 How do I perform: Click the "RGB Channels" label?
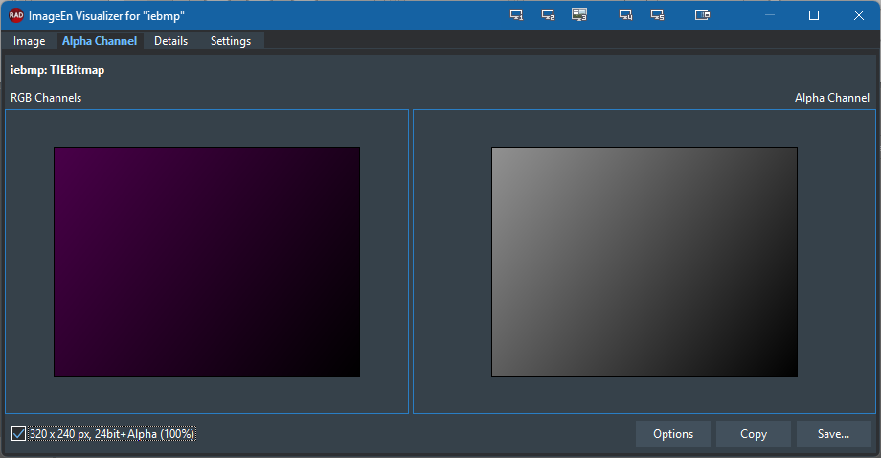(x=46, y=98)
